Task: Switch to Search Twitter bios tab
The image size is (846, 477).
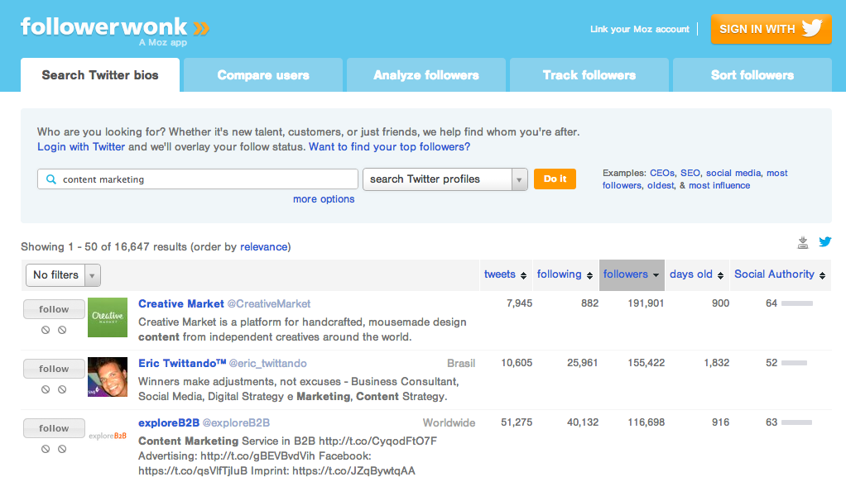Action: coord(100,75)
